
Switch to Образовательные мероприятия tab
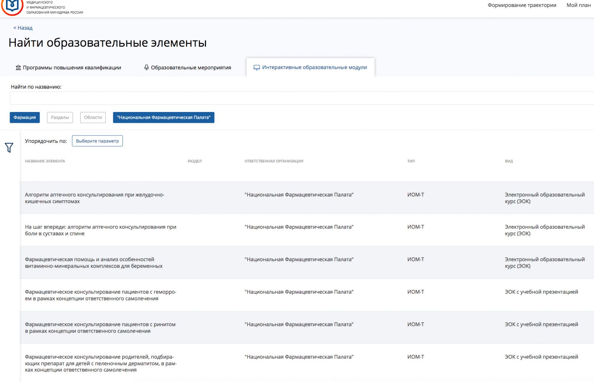(187, 67)
